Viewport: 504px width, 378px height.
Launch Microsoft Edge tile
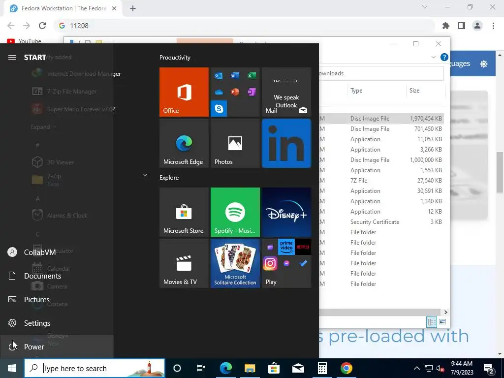tap(184, 143)
